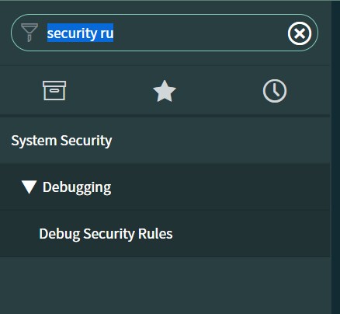Switch to the Favorites star tab
Image resolution: width=340 pixels, height=314 pixels.
[165, 91]
